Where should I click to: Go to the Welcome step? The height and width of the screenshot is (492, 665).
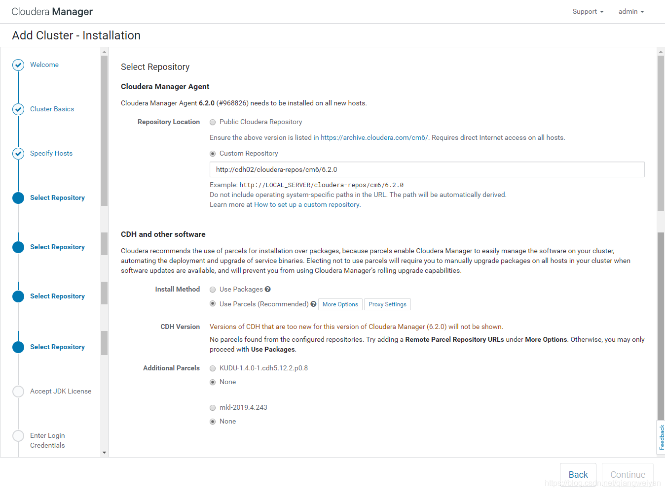pos(44,65)
